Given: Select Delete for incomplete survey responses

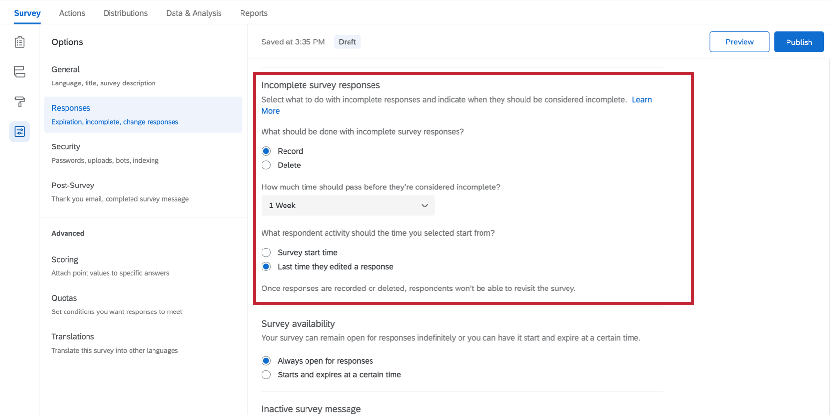Looking at the screenshot, I should pos(266,165).
